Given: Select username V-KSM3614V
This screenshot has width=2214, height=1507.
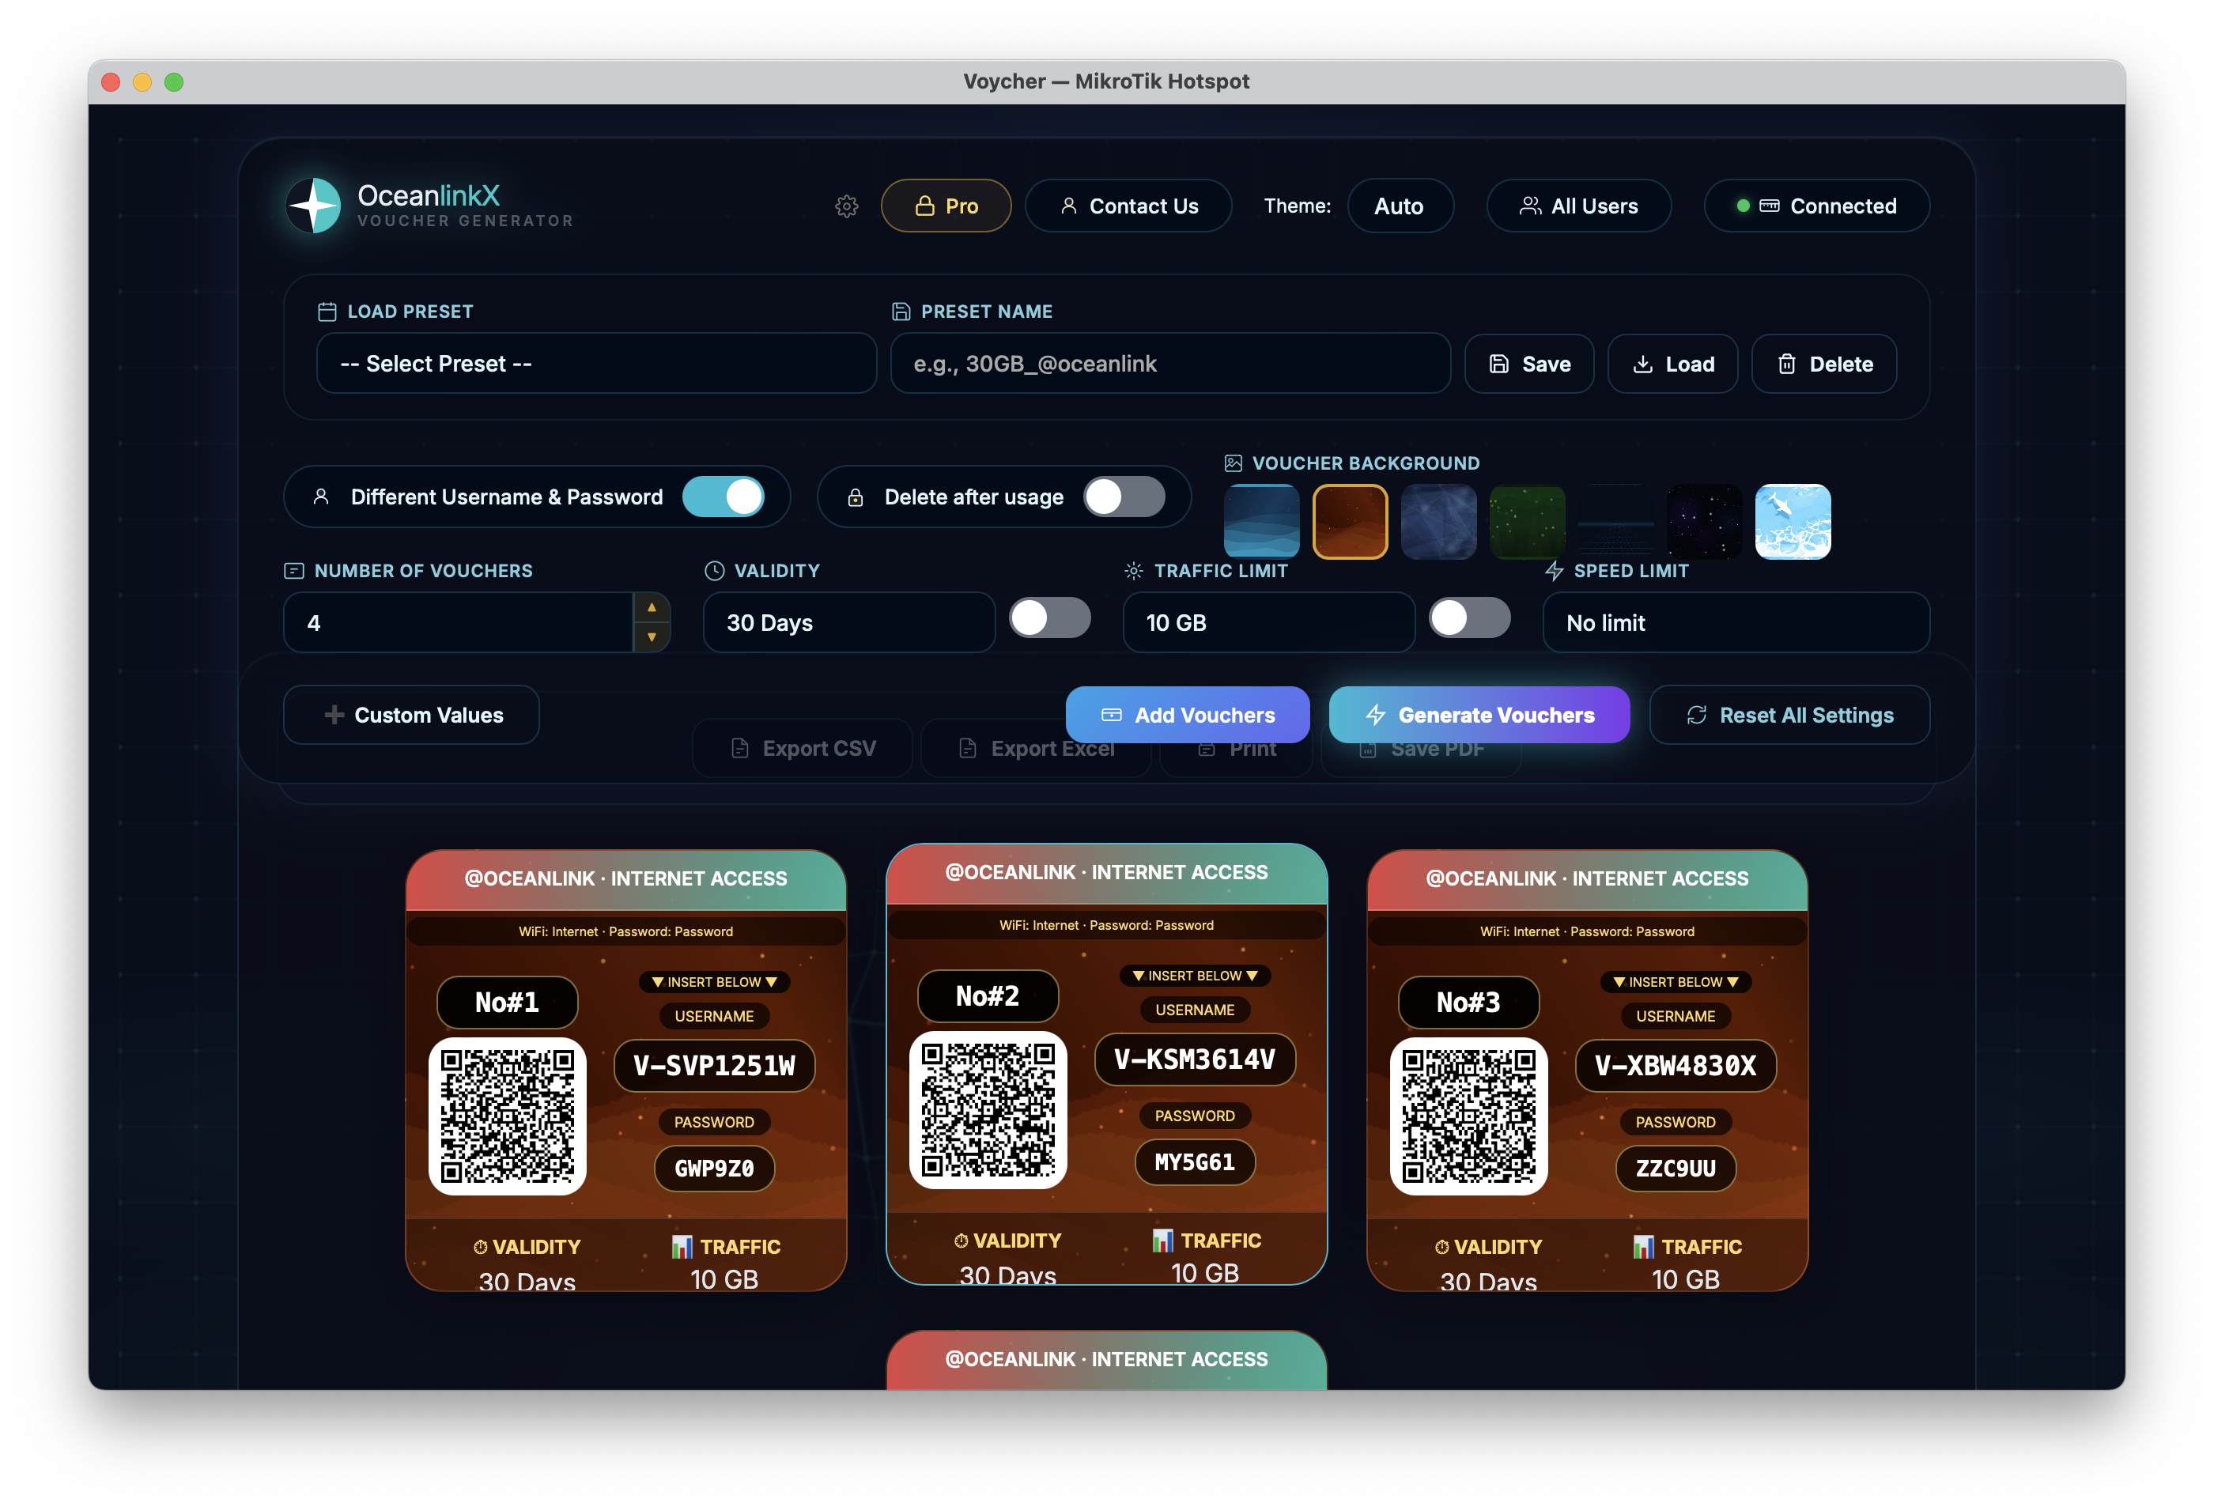Looking at the screenshot, I should (1195, 1059).
